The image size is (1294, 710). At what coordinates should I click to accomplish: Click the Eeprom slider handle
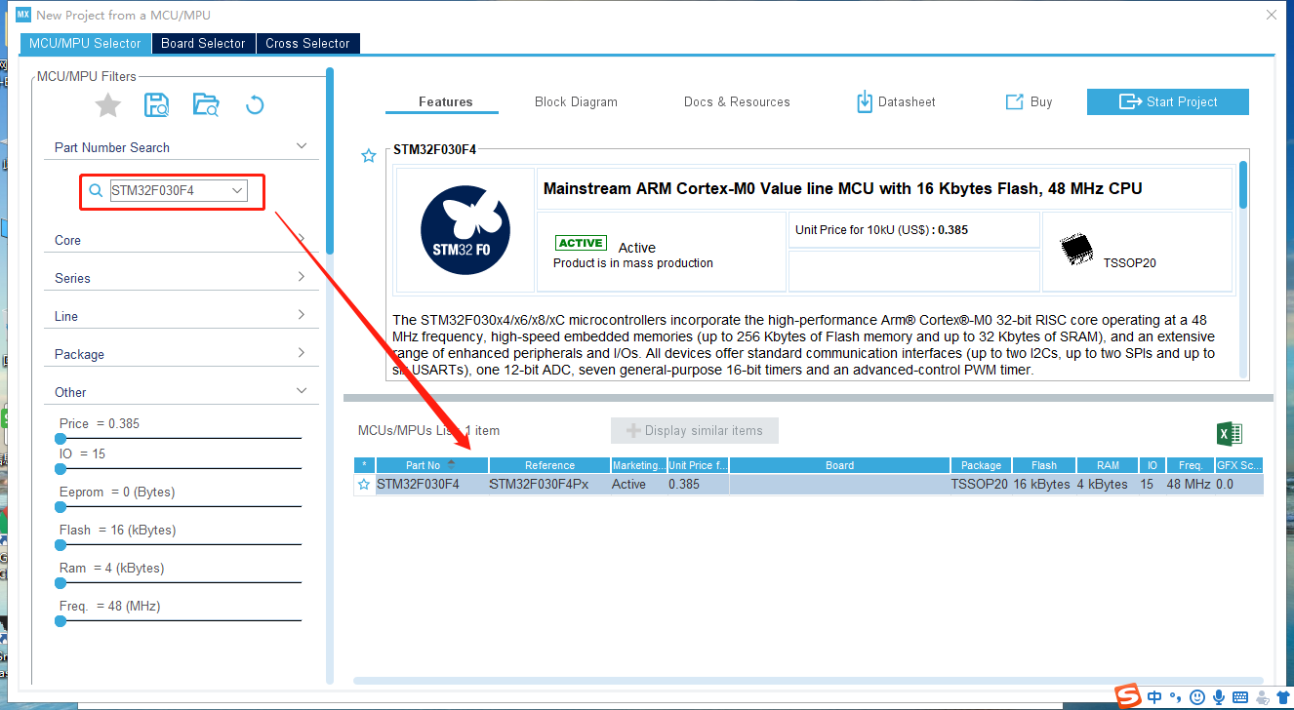pos(61,507)
